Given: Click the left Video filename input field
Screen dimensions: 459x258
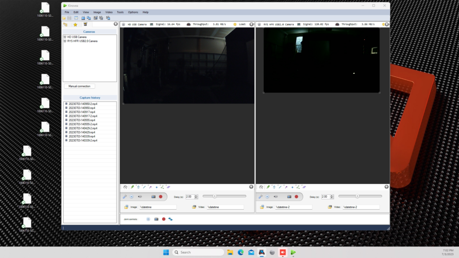Looking at the screenshot, I should pos(225,207).
